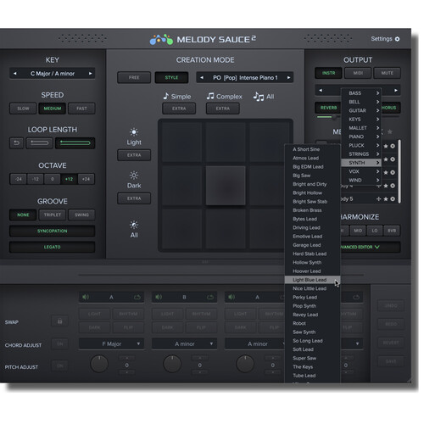
Task: Set speed to FAST
Action: pos(81,109)
